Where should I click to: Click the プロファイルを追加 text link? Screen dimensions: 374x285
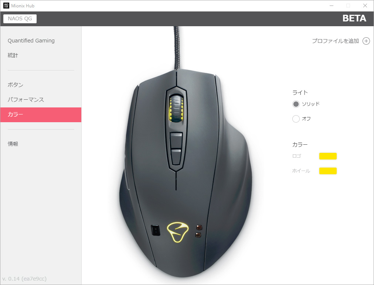point(335,41)
